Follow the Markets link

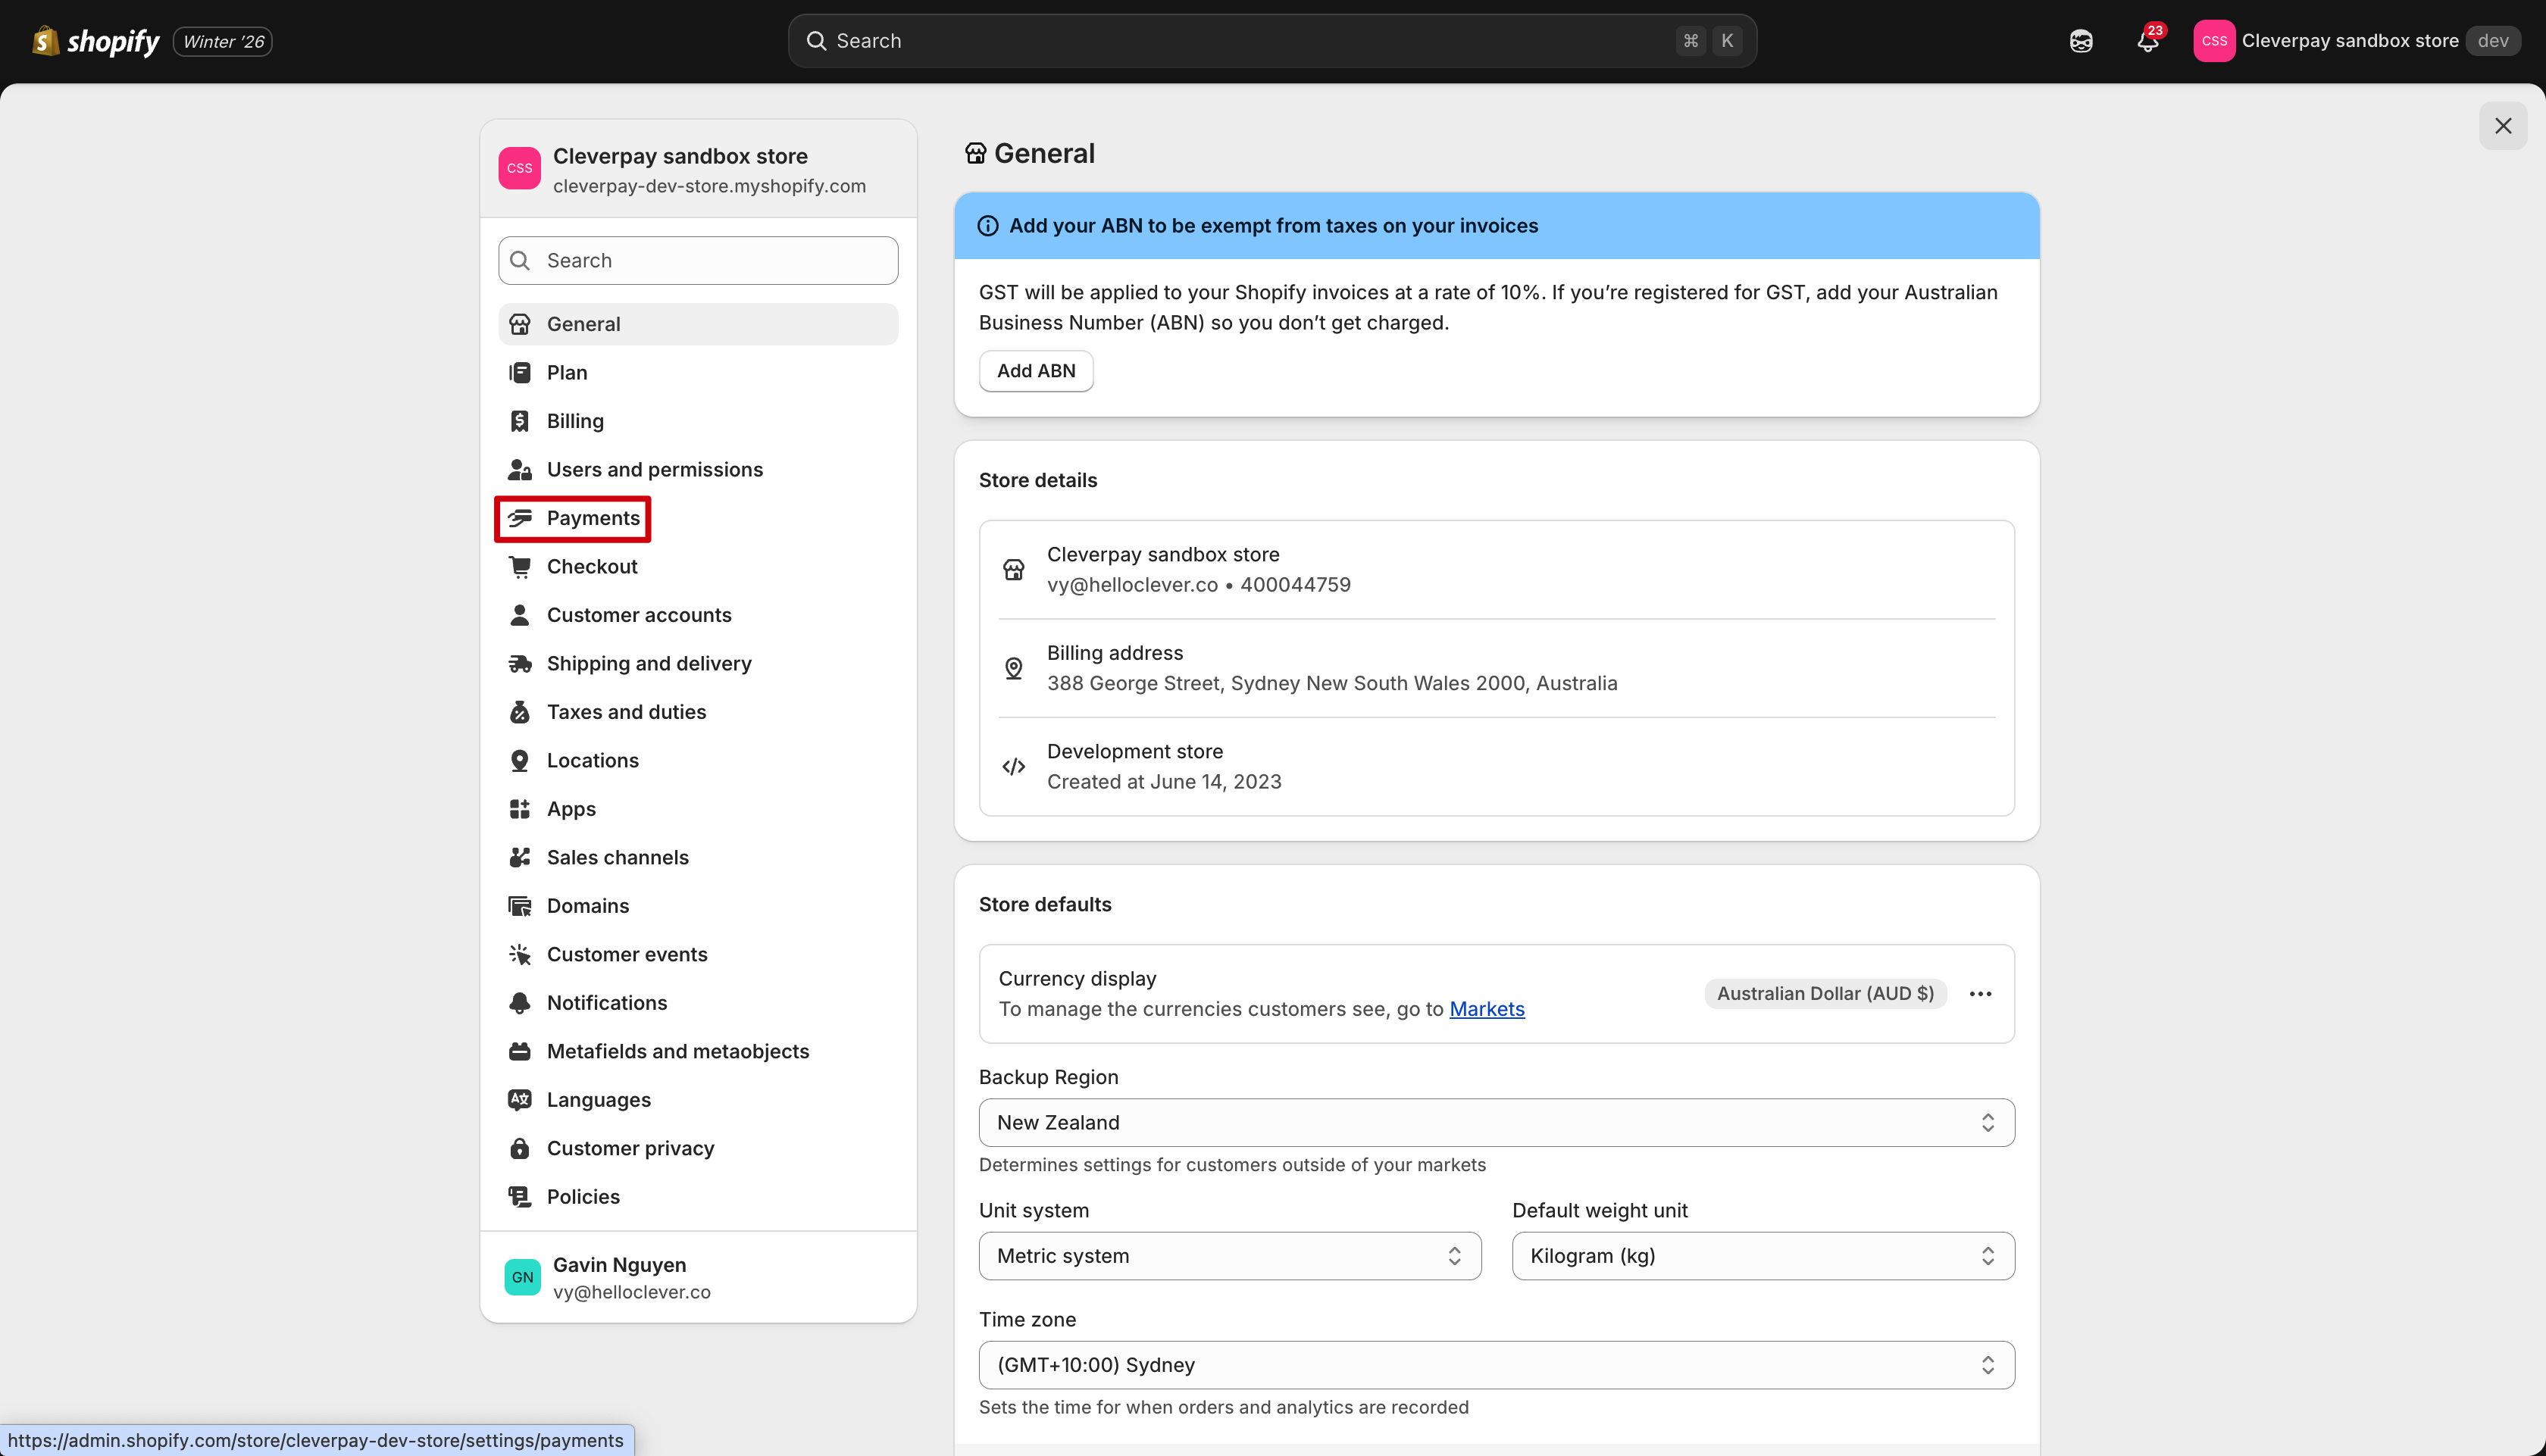[x=1486, y=1009]
